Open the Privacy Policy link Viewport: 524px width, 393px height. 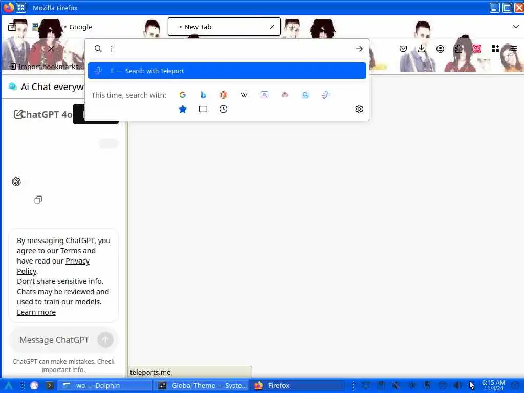[53, 266]
